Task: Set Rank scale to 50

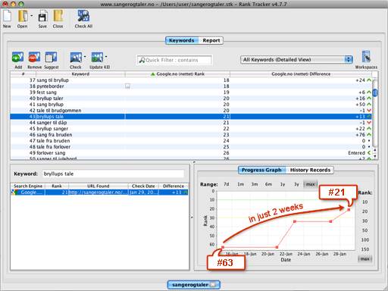Action: coord(365,230)
